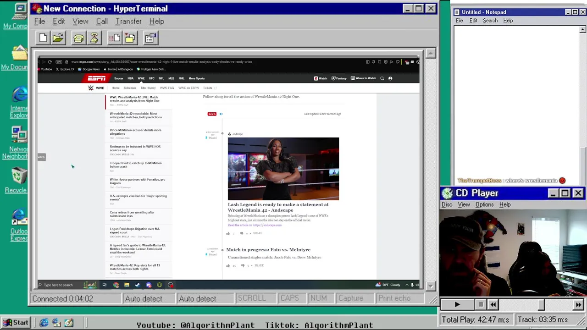Click the WWE logo in the sub-navigation

tap(91, 88)
